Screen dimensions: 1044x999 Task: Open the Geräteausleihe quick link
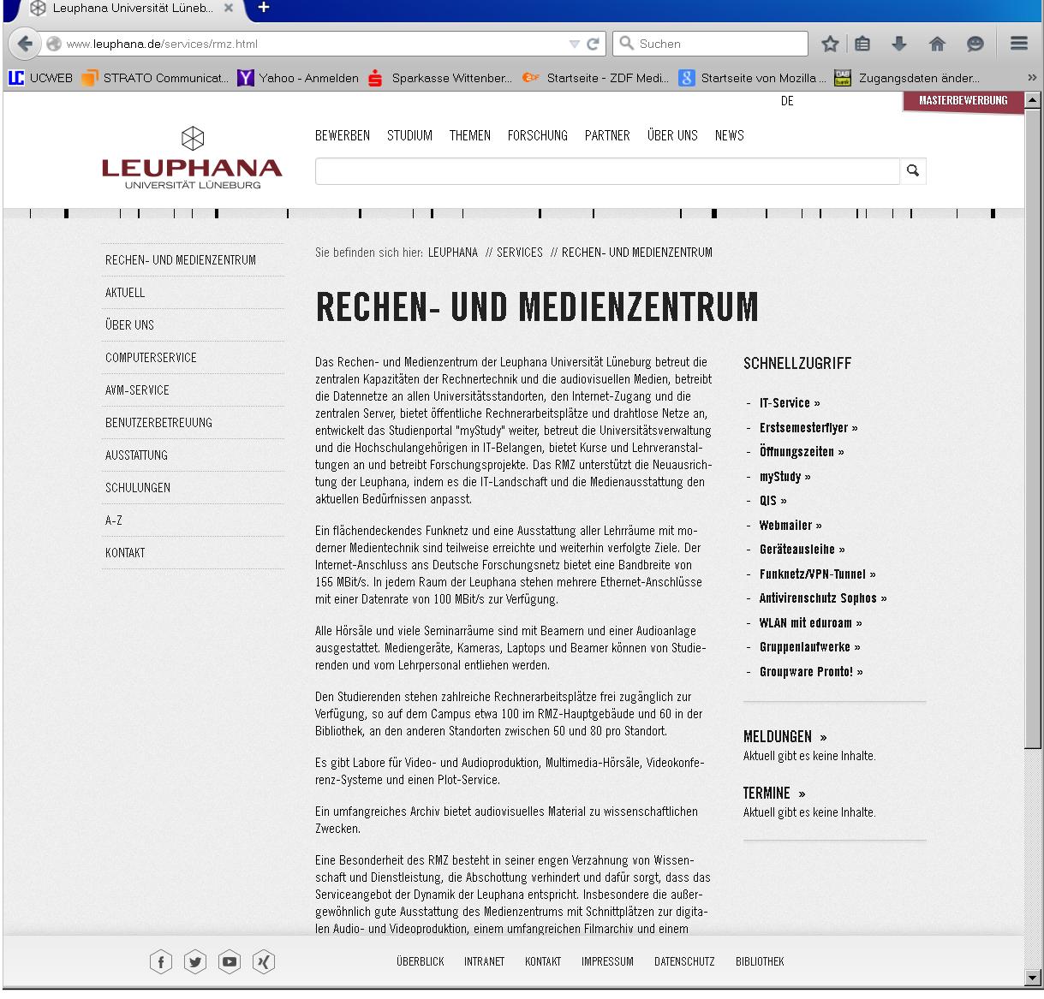(802, 550)
